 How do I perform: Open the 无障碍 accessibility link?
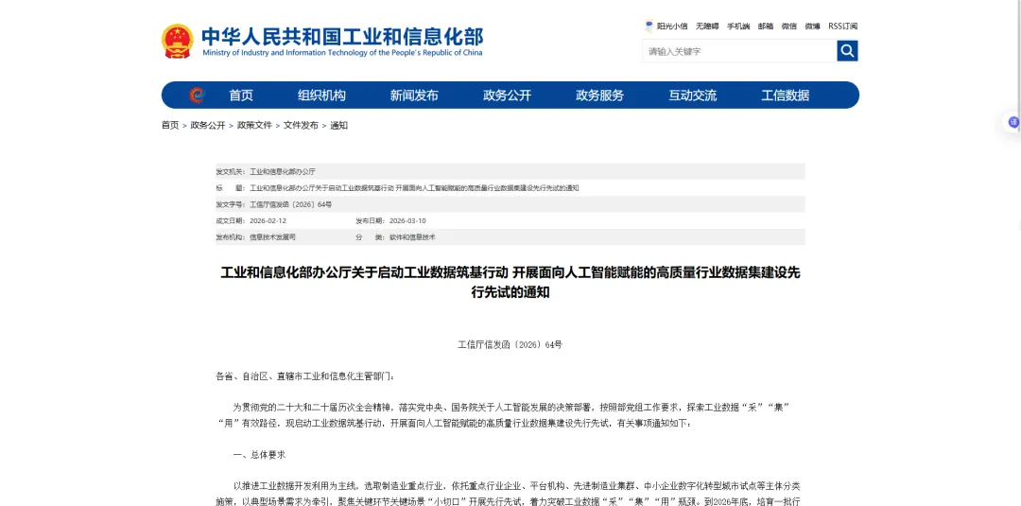coord(707,26)
